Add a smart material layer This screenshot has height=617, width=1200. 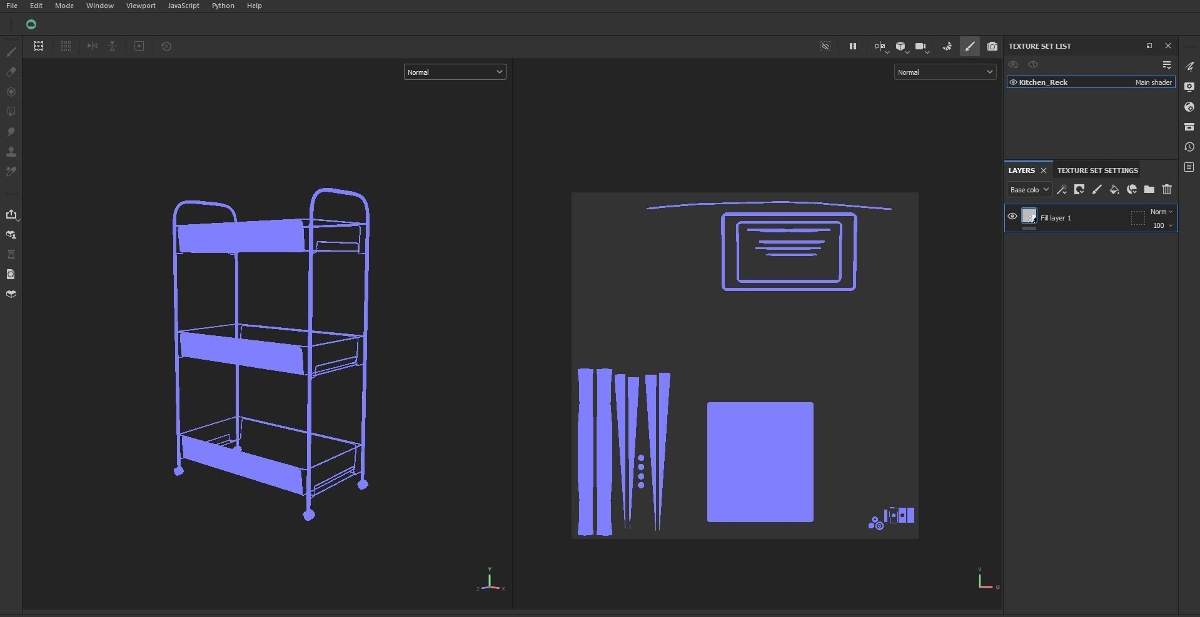pos(1132,190)
